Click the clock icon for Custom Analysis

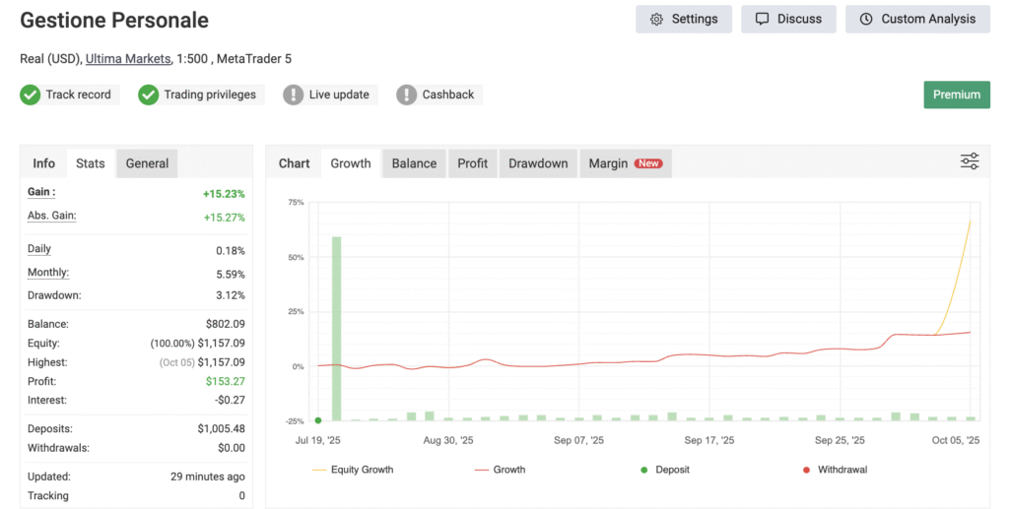tap(866, 19)
